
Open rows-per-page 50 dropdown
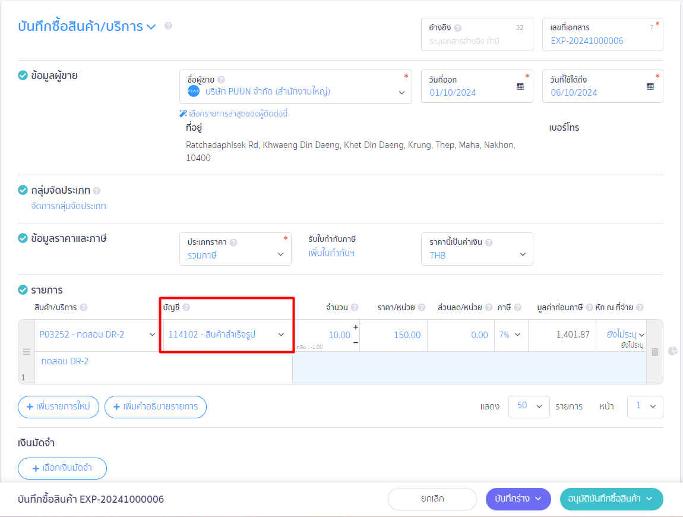coord(529,406)
